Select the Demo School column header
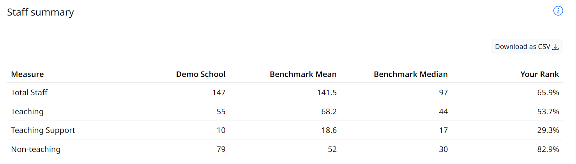The image size is (576, 164). click(201, 74)
